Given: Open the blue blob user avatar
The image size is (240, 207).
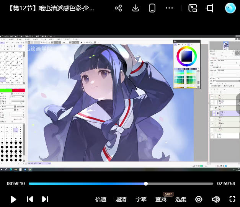Looking at the screenshot, I should point(230,8).
